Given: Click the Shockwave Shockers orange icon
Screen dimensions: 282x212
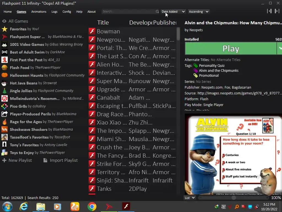Looking at the screenshot, I should coord(4,129).
